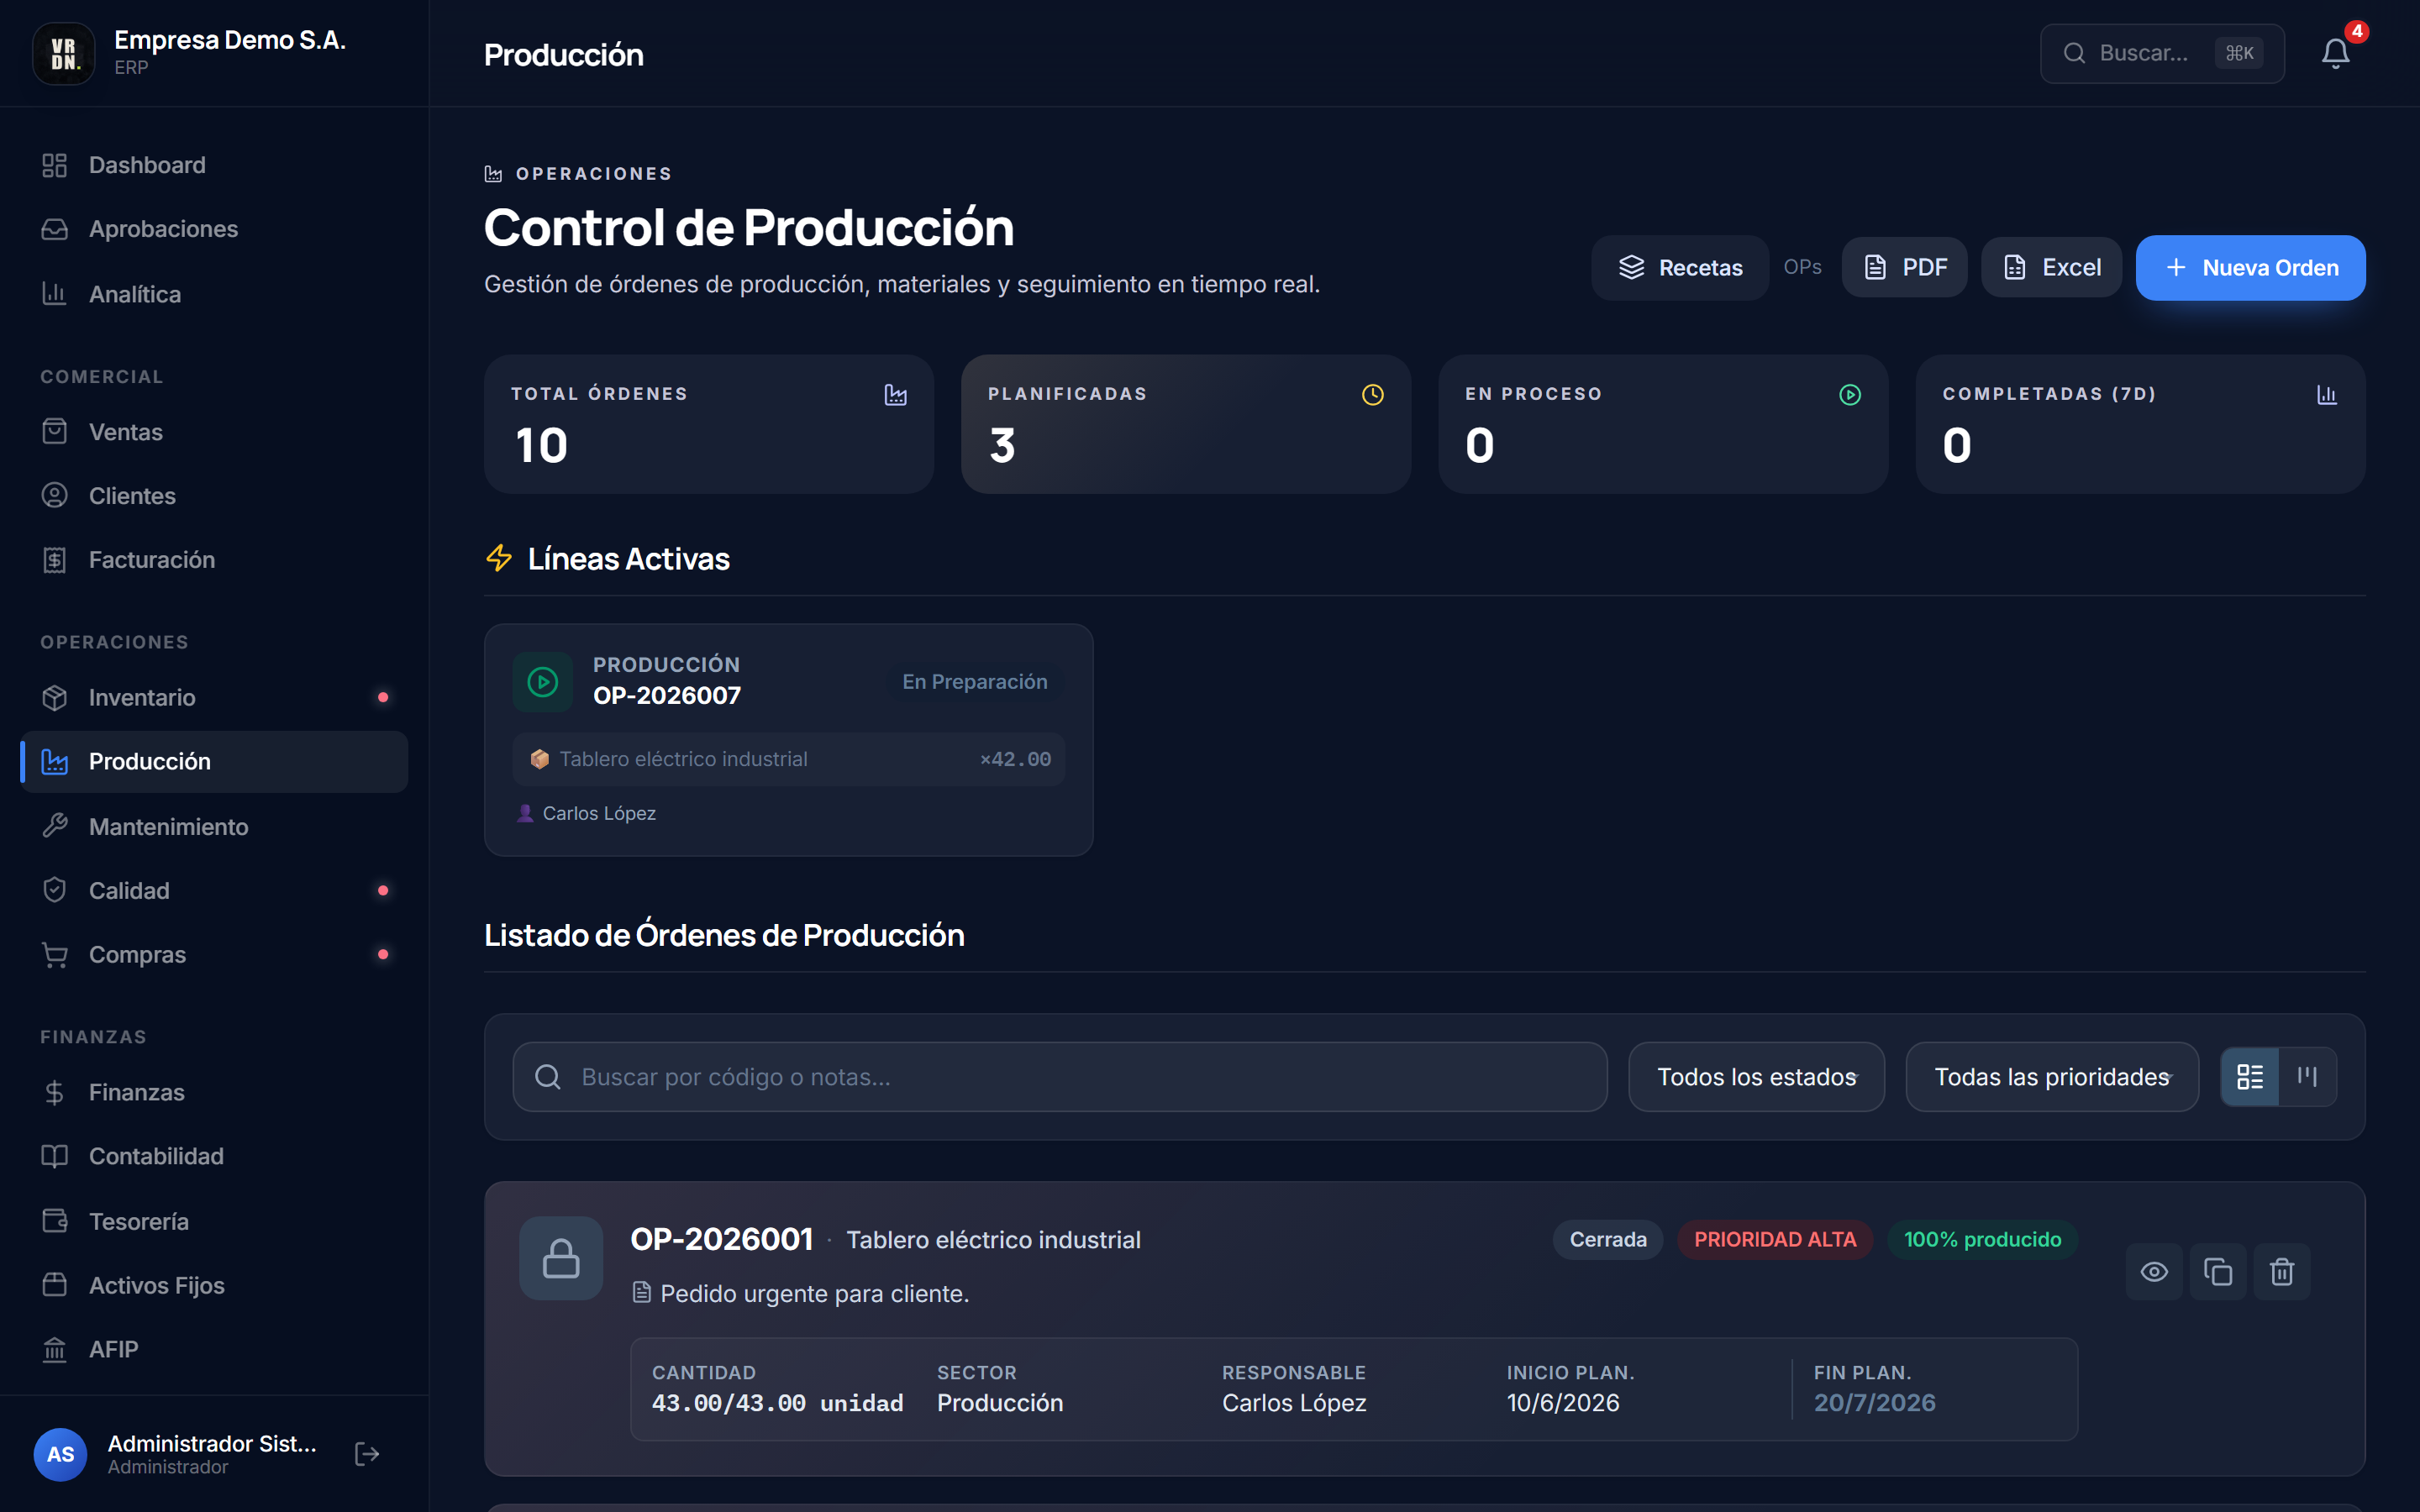Click the Pedido urgente para cliente note
This screenshot has height=1512, width=2420.
[815, 1294]
